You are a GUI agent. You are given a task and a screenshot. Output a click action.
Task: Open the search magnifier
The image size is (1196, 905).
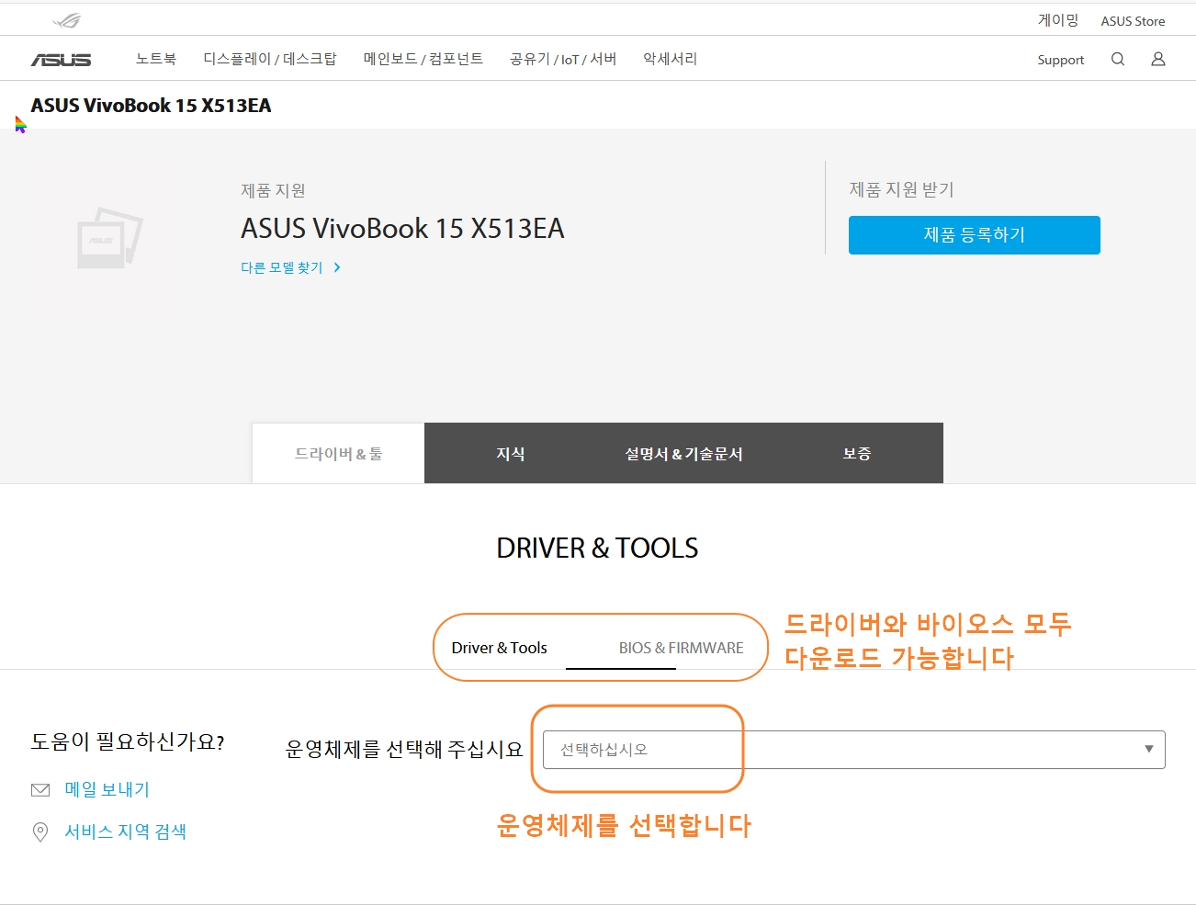click(x=1117, y=58)
